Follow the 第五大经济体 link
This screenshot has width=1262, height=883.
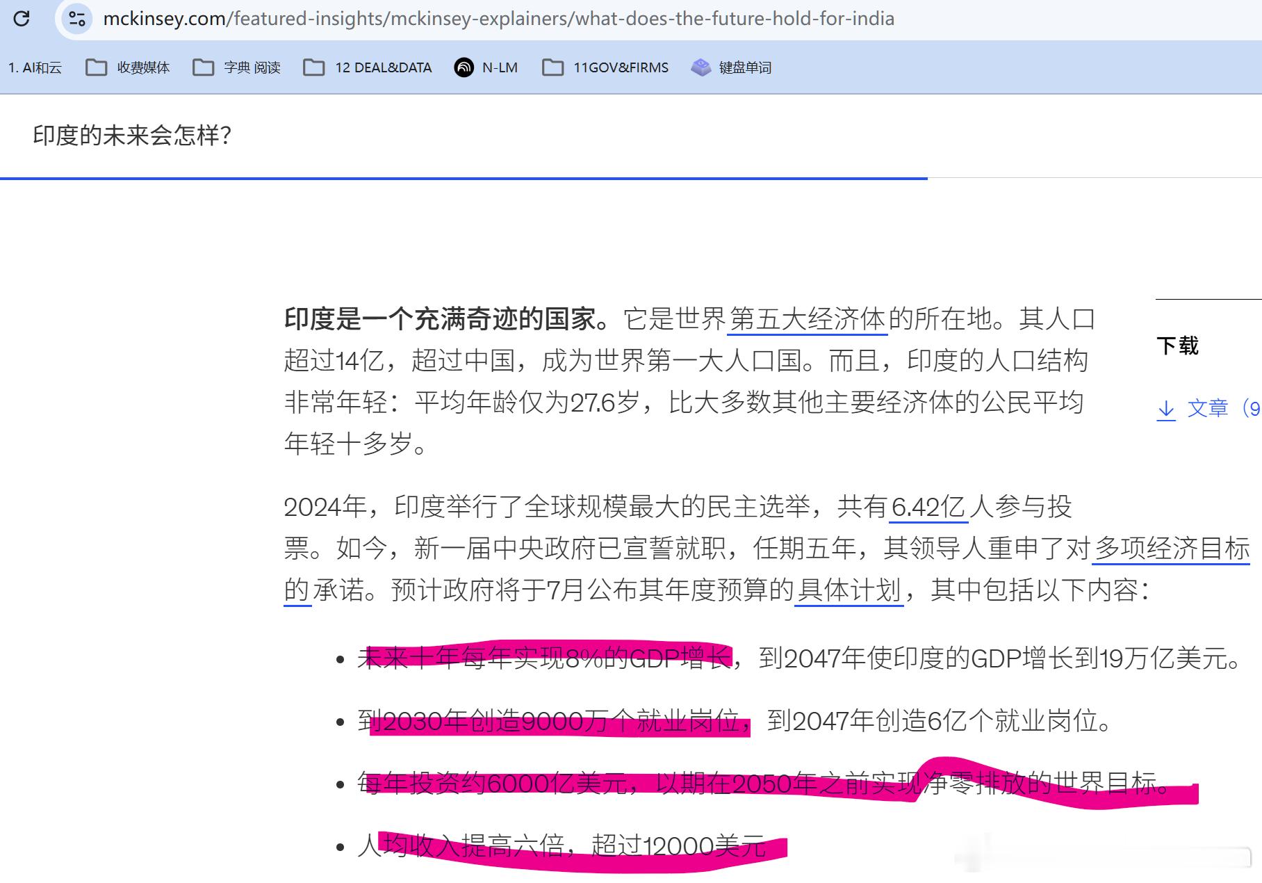click(x=808, y=319)
